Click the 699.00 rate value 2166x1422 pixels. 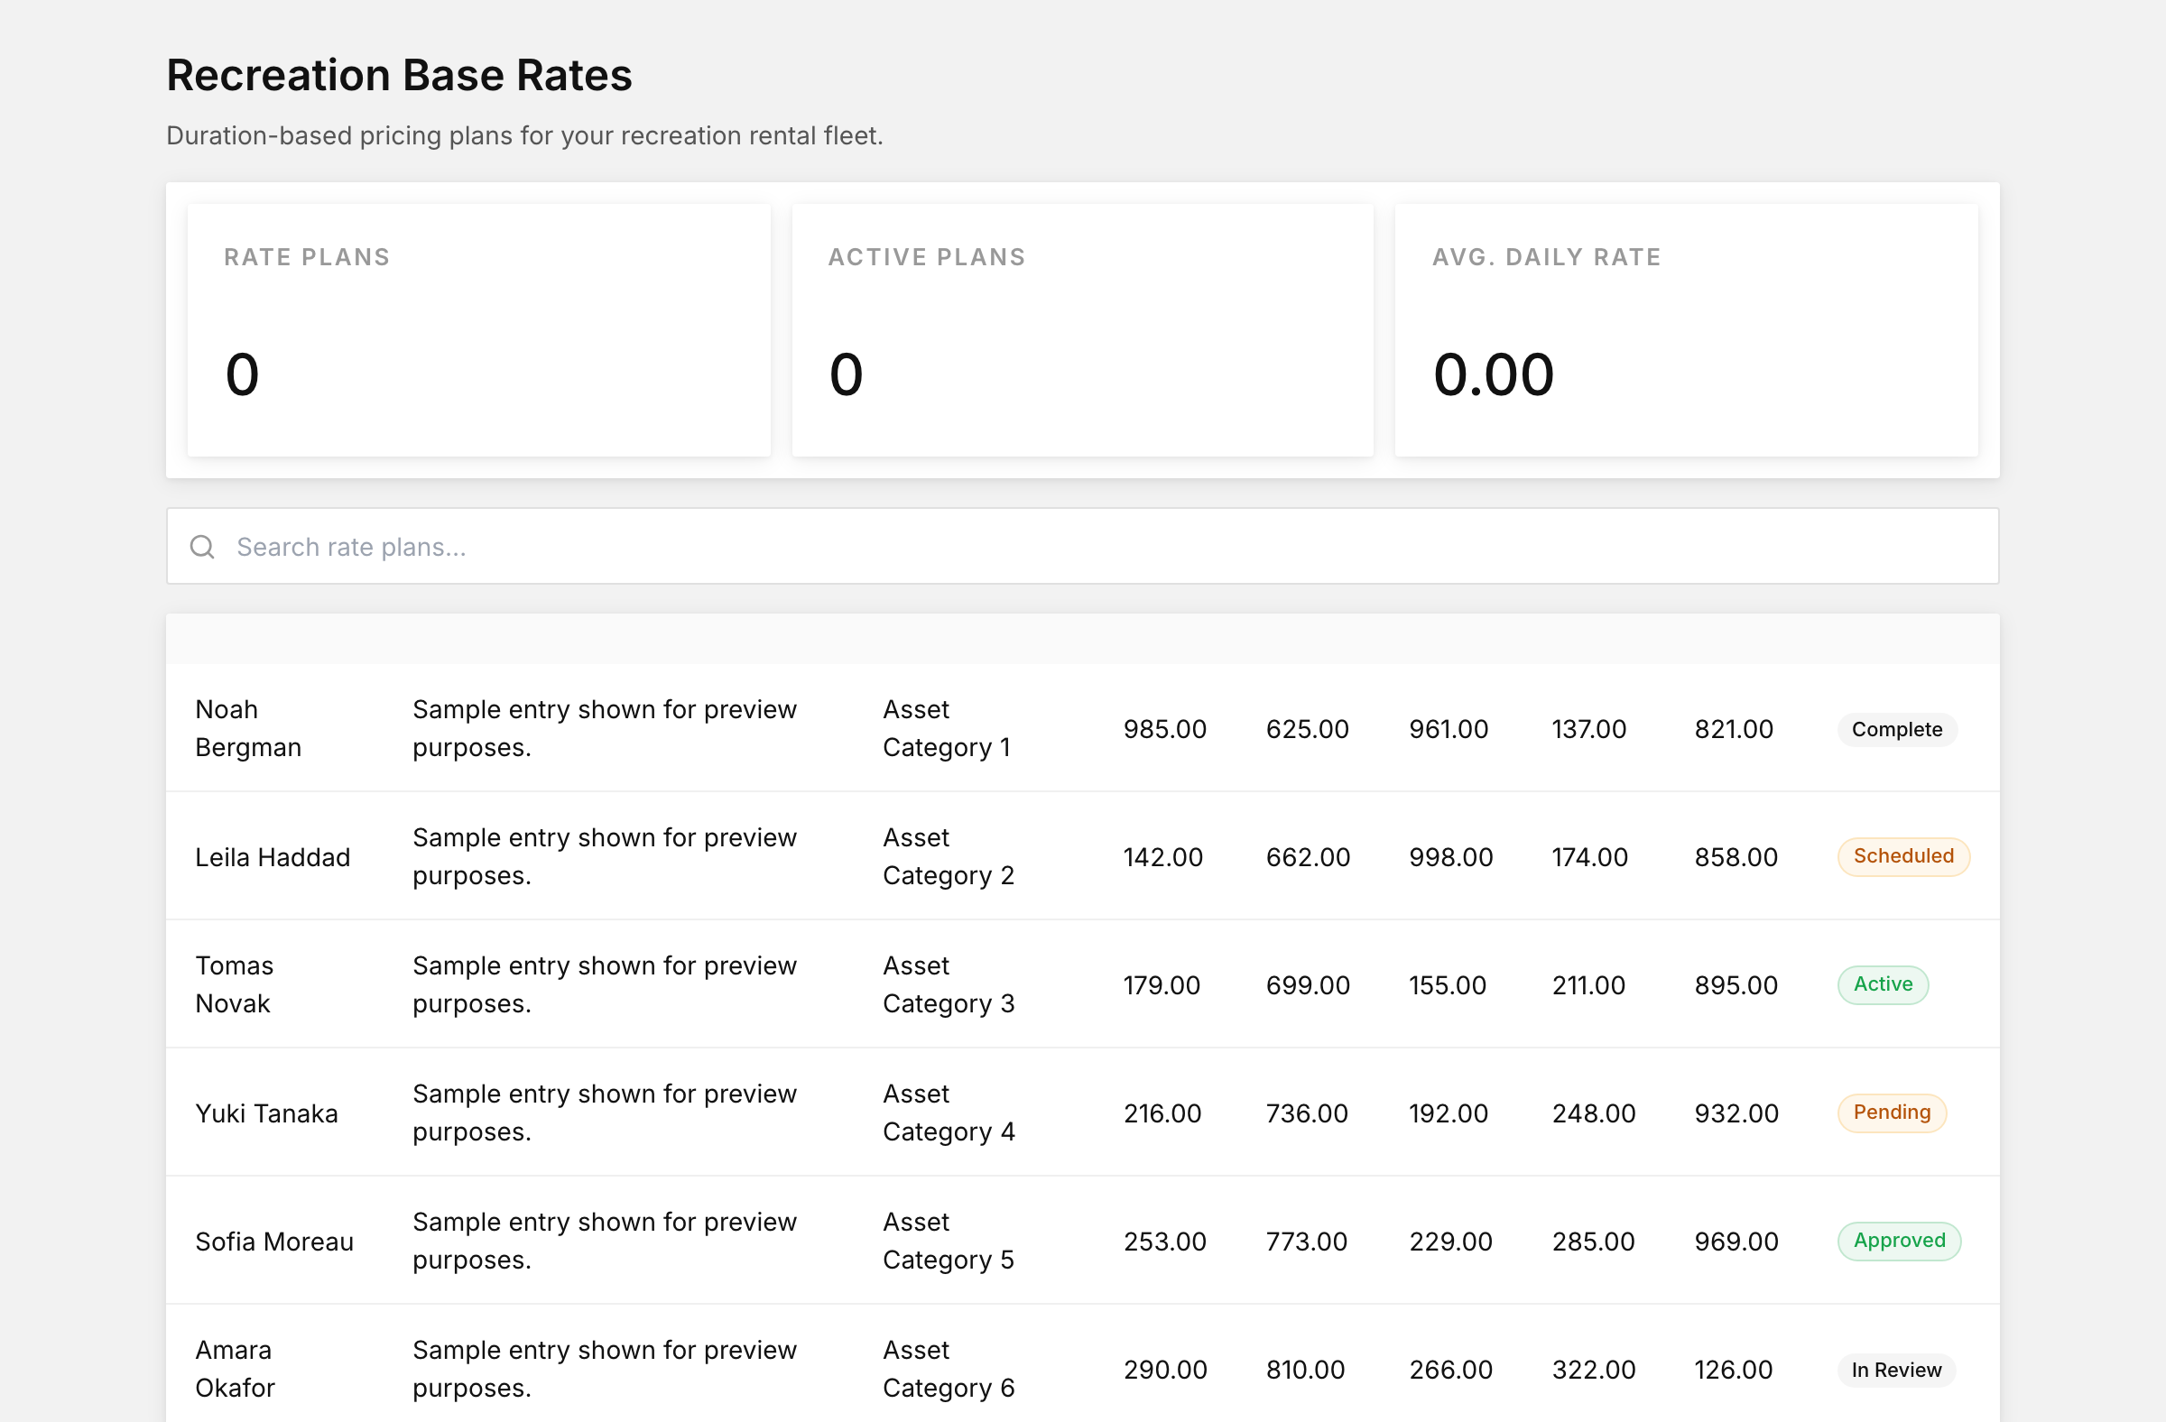coord(1308,985)
